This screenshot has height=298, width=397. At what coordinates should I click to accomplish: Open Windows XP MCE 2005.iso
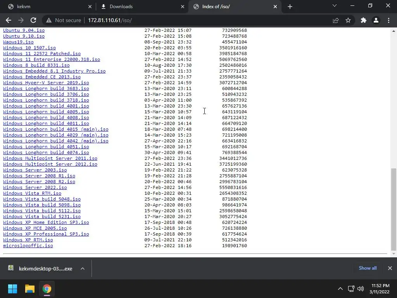pyautogui.click(x=35, y=228)
